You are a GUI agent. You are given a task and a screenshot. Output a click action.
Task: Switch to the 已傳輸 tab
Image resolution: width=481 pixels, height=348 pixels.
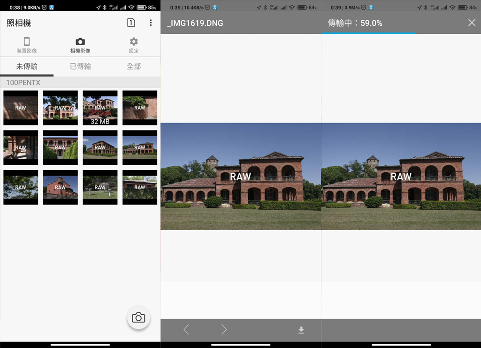tap(80, 66)
